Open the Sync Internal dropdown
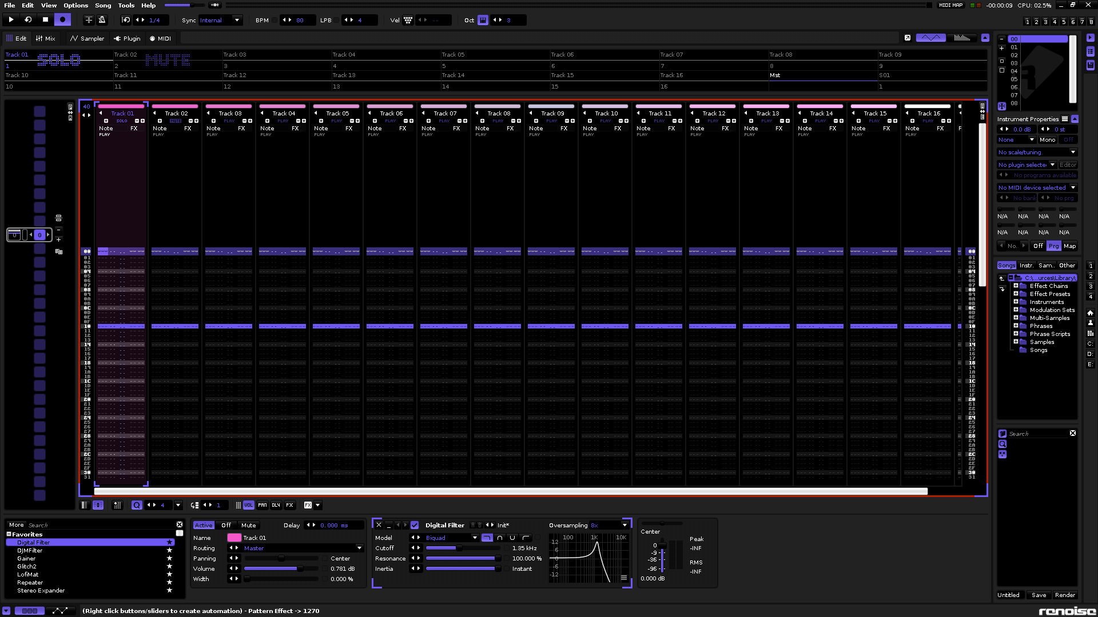 [x=221, y=20]
